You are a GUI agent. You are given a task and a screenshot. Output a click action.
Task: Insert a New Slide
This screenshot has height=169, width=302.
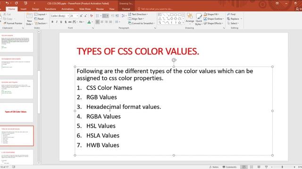tap(29, 19)
